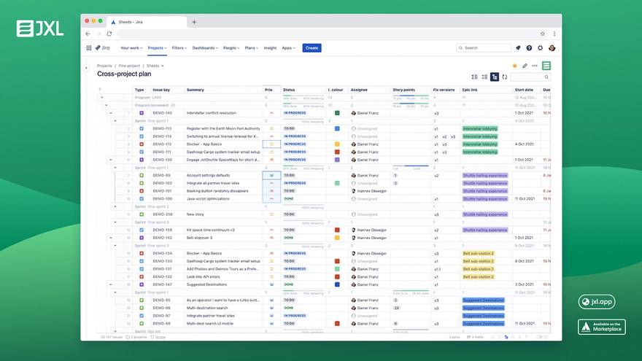Collapse the DEMO-150 row children
This screenshot has height=361, width=642.
click(x=111, y=160)
